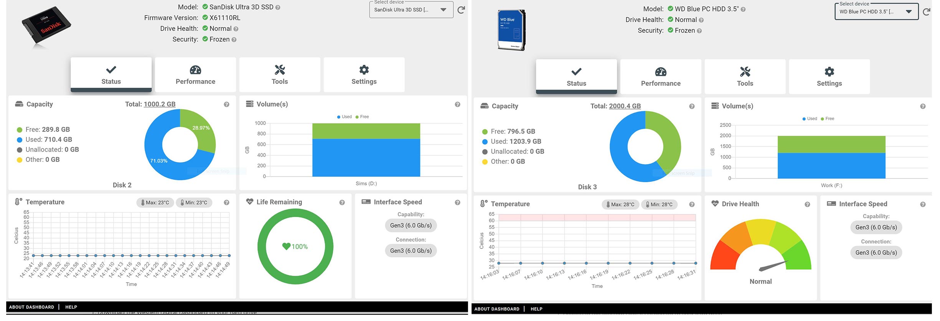The width and height of the screenshot is (940, 321).
Task: Click the Total 2000.4 GB capacity link
Action: click(625, 106)
